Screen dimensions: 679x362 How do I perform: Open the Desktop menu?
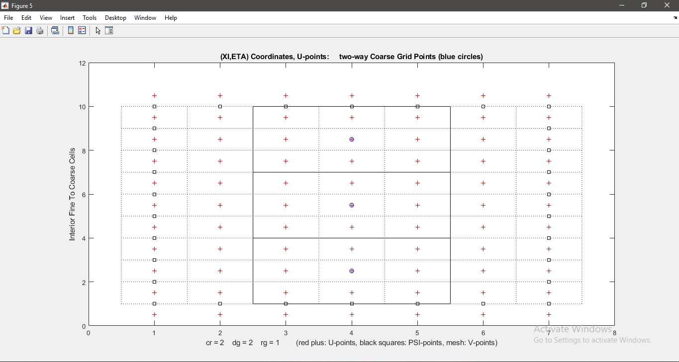pyautogui.click(x=115, y=18)
